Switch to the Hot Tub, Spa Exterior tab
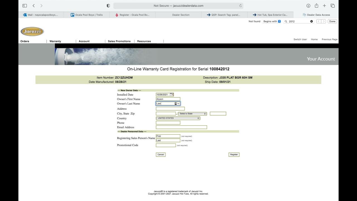This screenshot has height=201, width=357. [x=270, y=15]
